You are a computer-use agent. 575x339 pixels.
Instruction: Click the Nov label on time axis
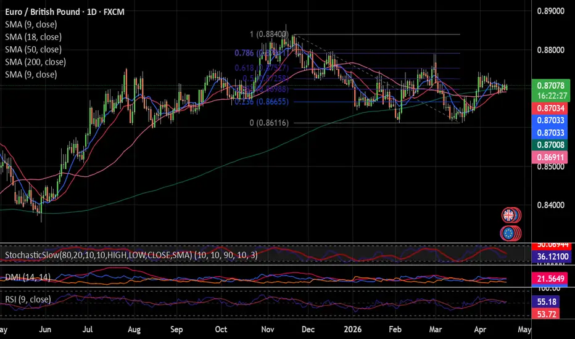point(268,330)
